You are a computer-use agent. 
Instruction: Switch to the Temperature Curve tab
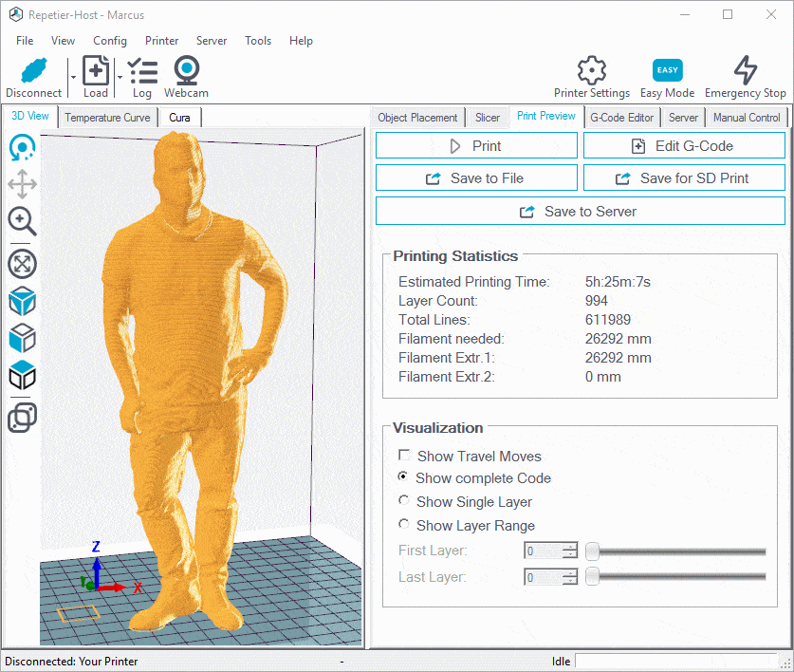pyautogui.click(x=107, y=117)
